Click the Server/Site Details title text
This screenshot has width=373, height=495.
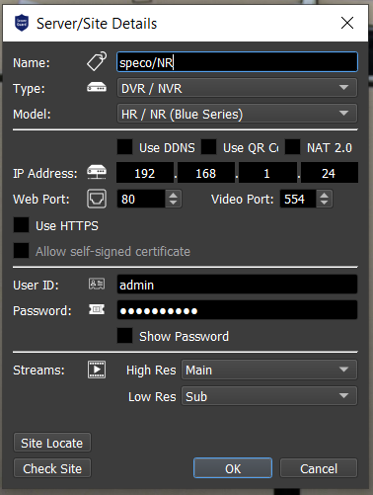97,24
